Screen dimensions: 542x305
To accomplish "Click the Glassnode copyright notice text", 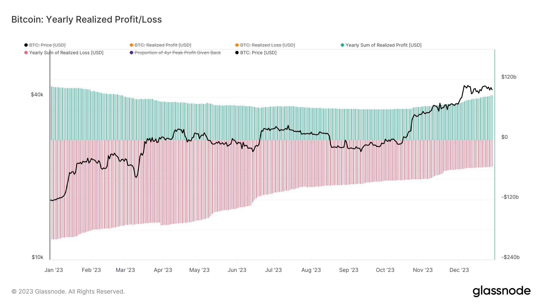I will [x=68, y=291].
